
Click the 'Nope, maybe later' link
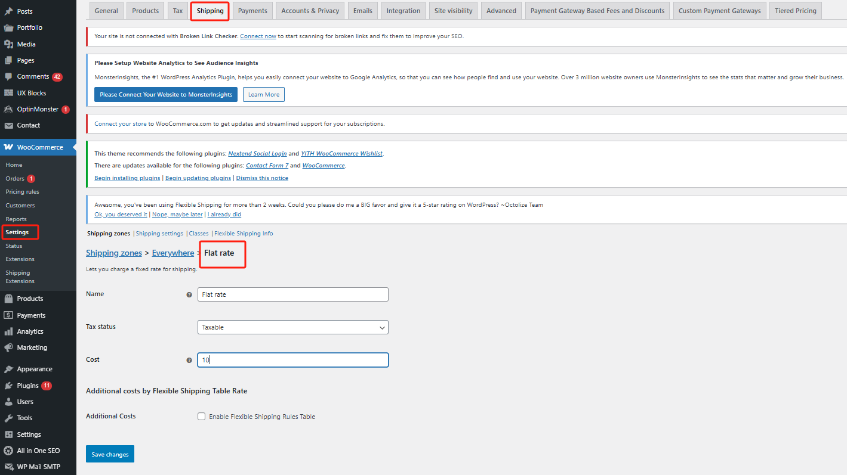coord(177,215)
